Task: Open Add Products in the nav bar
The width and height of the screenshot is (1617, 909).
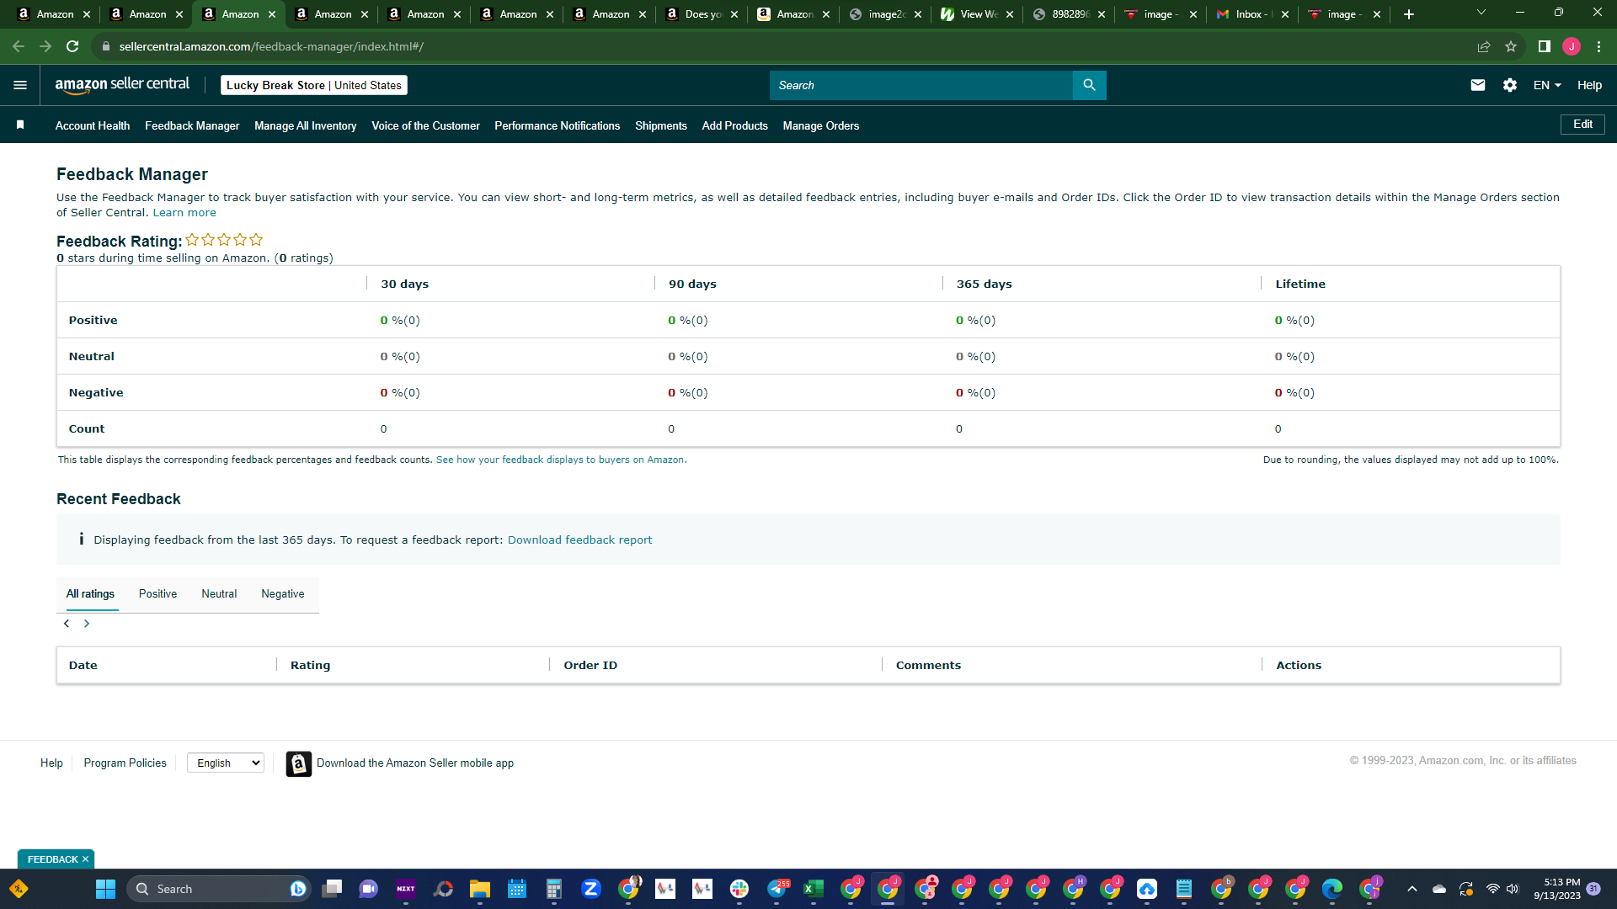Action: click(x=735, y=125)
